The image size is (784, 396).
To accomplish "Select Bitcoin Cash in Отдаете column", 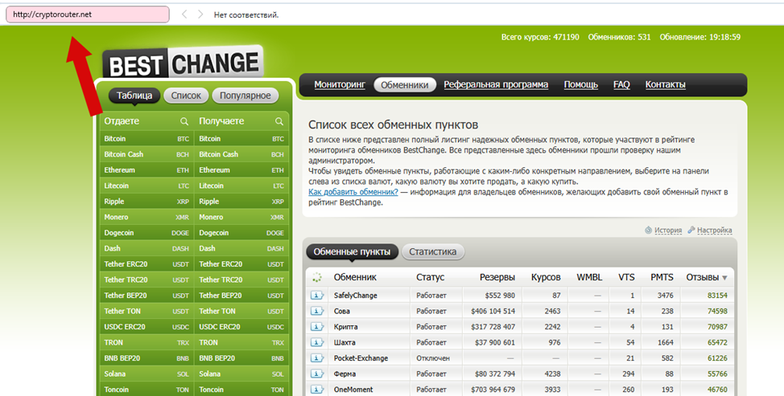I will pyautogui.click(x=146, y=154).
